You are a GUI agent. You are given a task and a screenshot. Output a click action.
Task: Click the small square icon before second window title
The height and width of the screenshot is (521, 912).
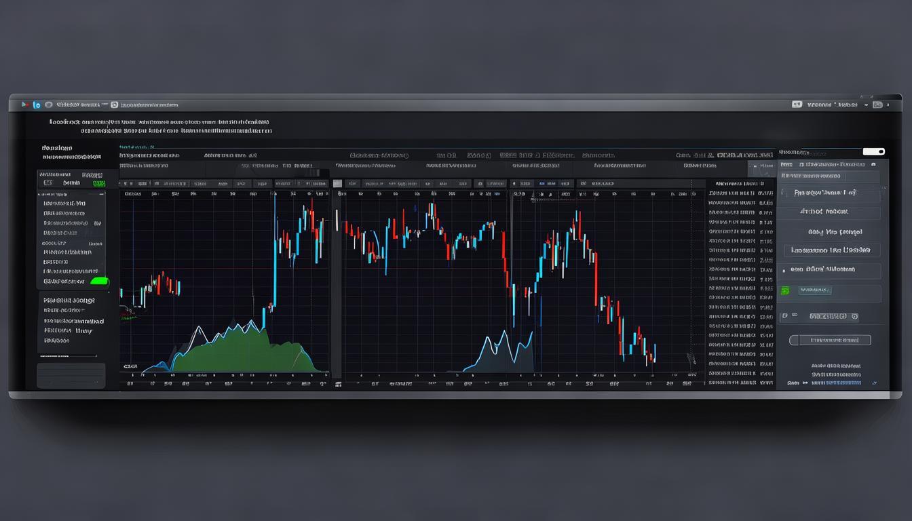click(114, 105)
